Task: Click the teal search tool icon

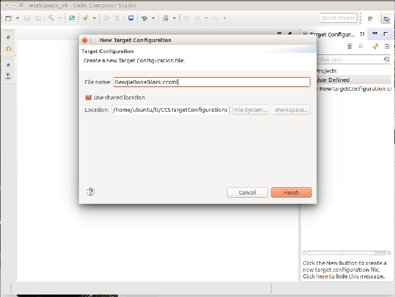Action: [x=72, y=18]
